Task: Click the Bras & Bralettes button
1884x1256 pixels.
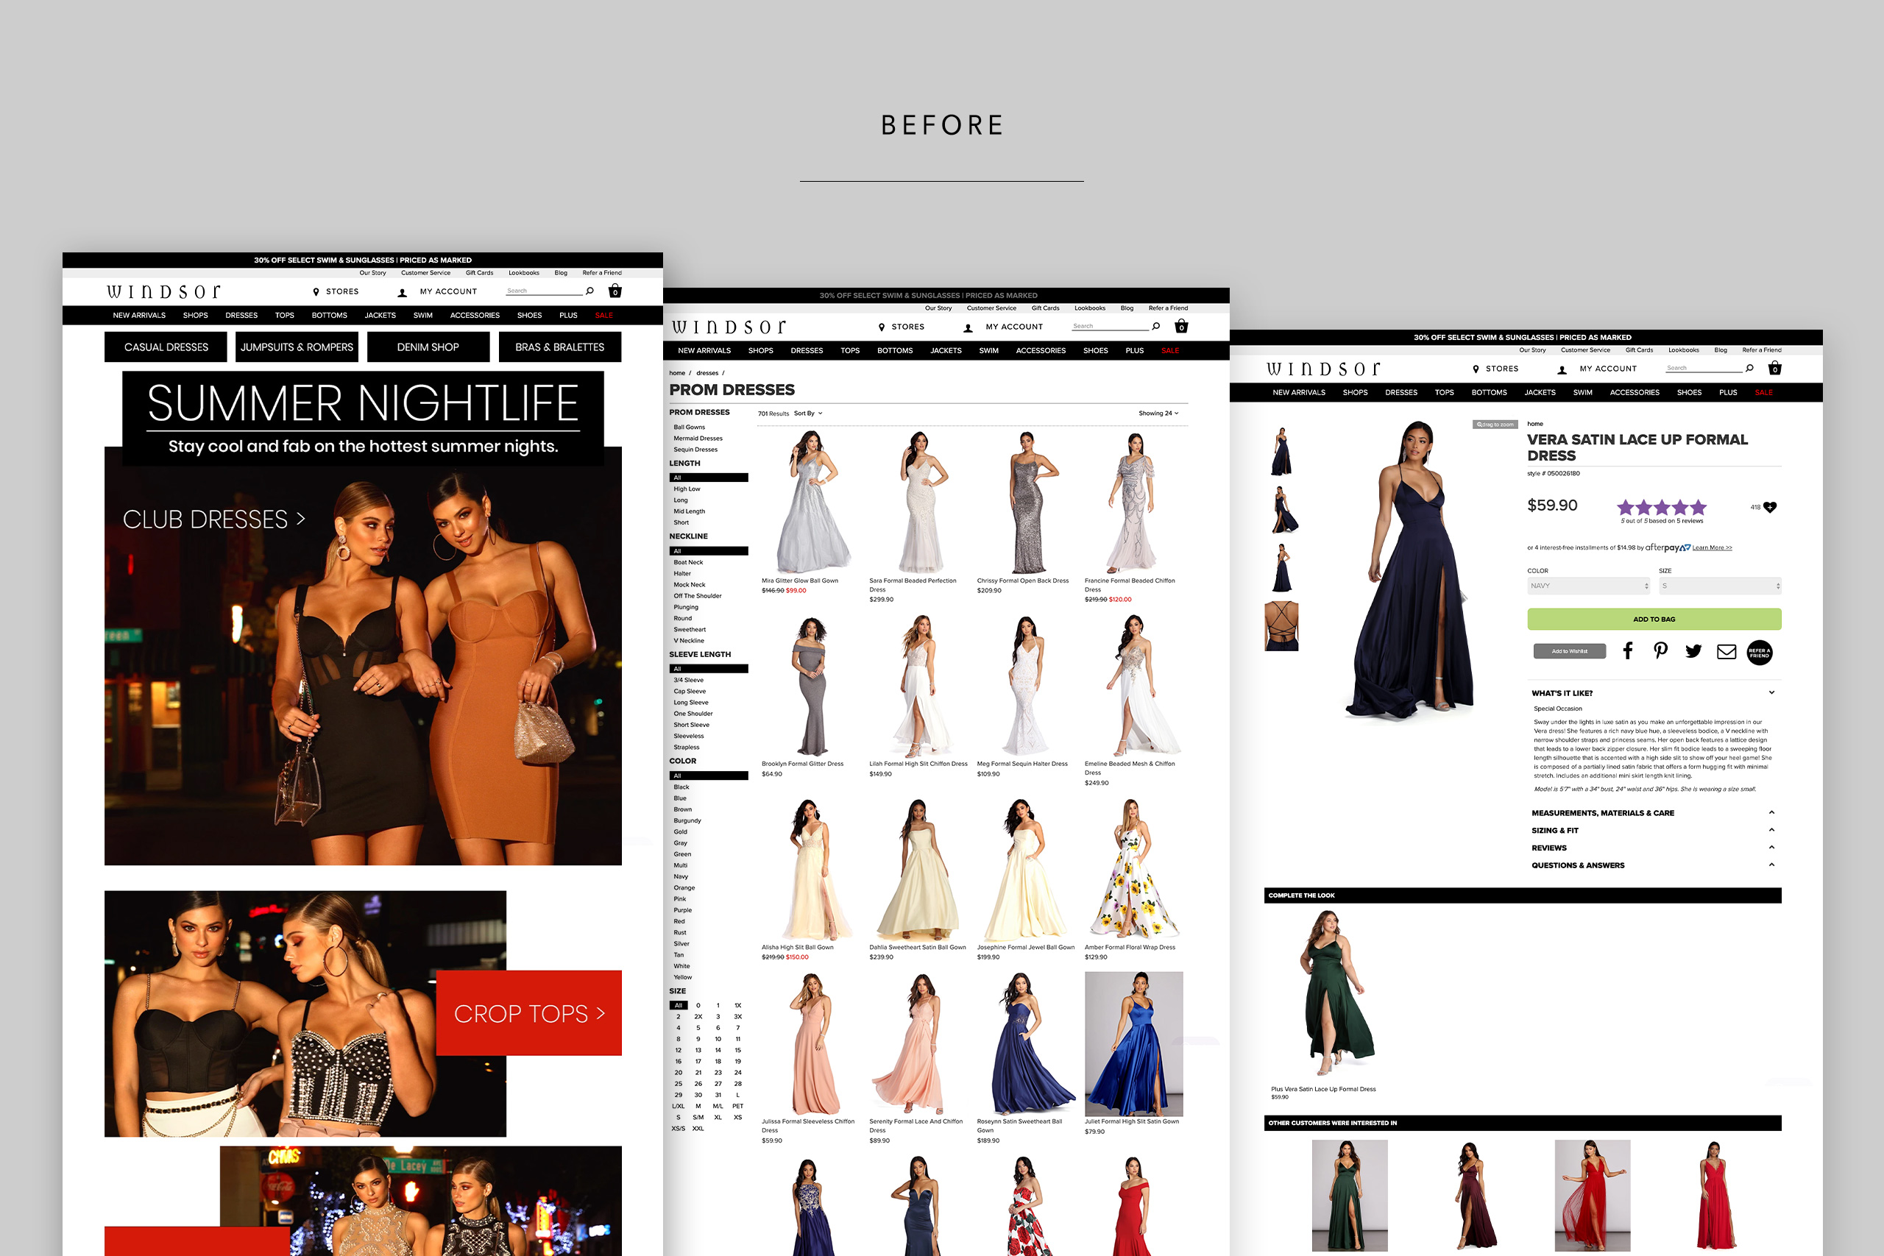Action: coord(560,347)
